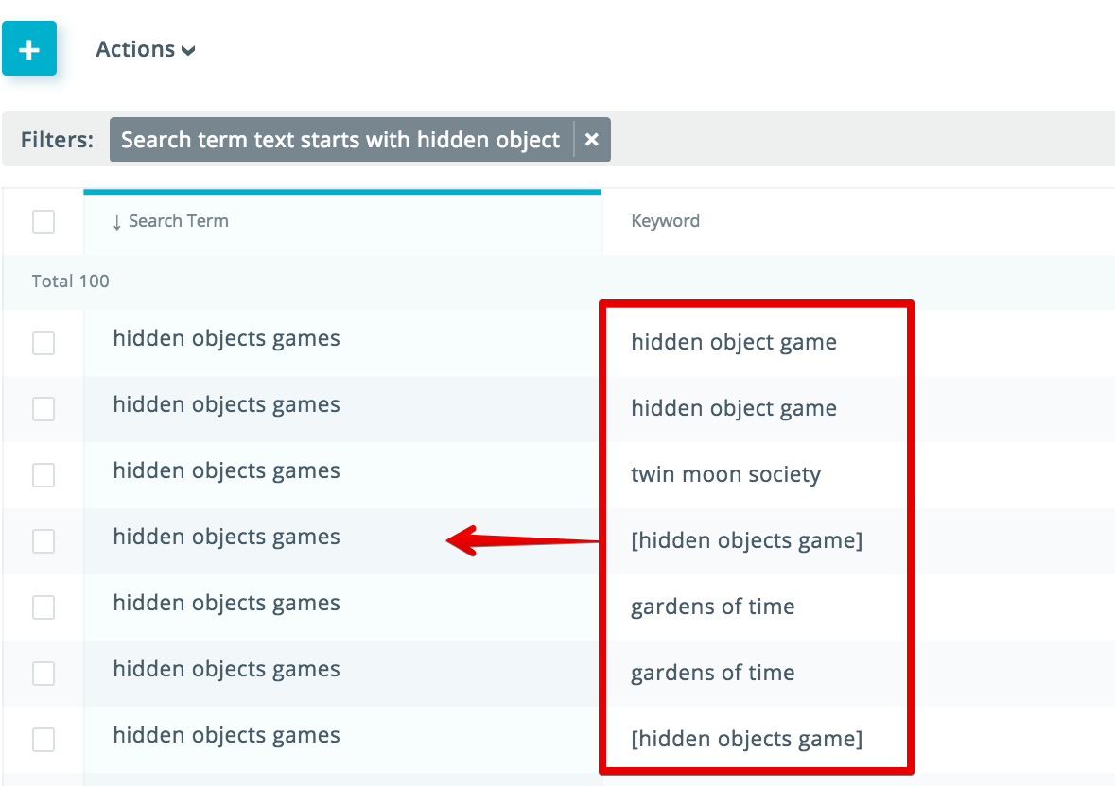Click the Search Term column header label
The width and height of the screenshot is (1115, 786).
point(178,221)
